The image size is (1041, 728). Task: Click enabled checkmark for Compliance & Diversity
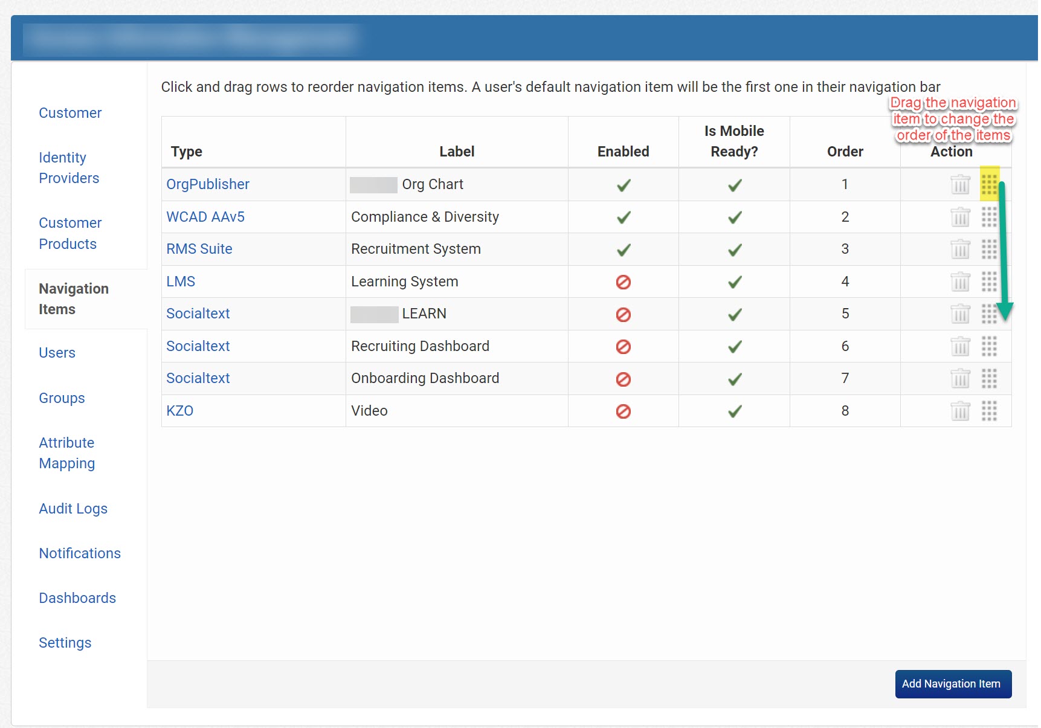tap(624, 217)
